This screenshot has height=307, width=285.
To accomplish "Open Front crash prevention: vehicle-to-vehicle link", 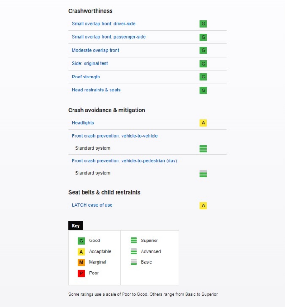I will pos(115,136).
